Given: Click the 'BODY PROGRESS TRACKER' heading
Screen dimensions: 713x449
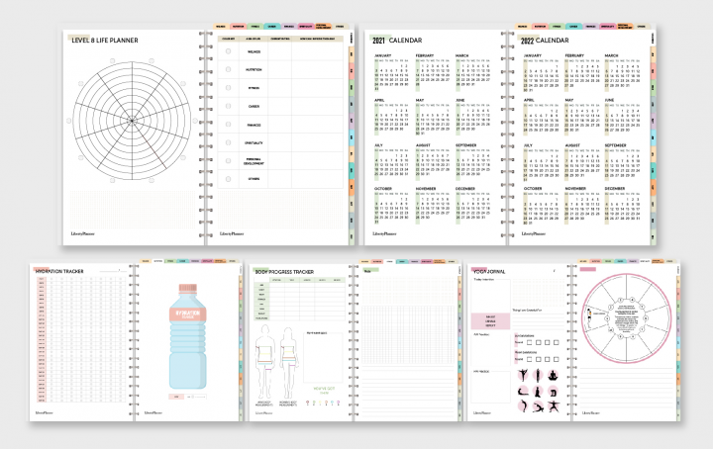Looking at the screenshot, I should tap(284, 272).
